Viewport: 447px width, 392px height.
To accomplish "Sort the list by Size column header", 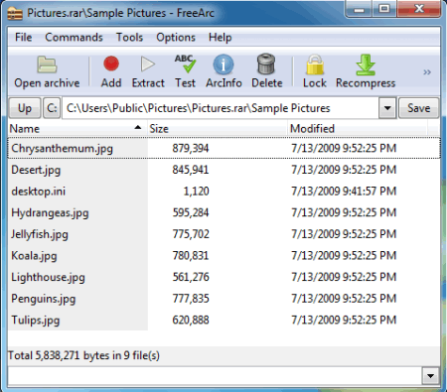I will coord(218,128).
